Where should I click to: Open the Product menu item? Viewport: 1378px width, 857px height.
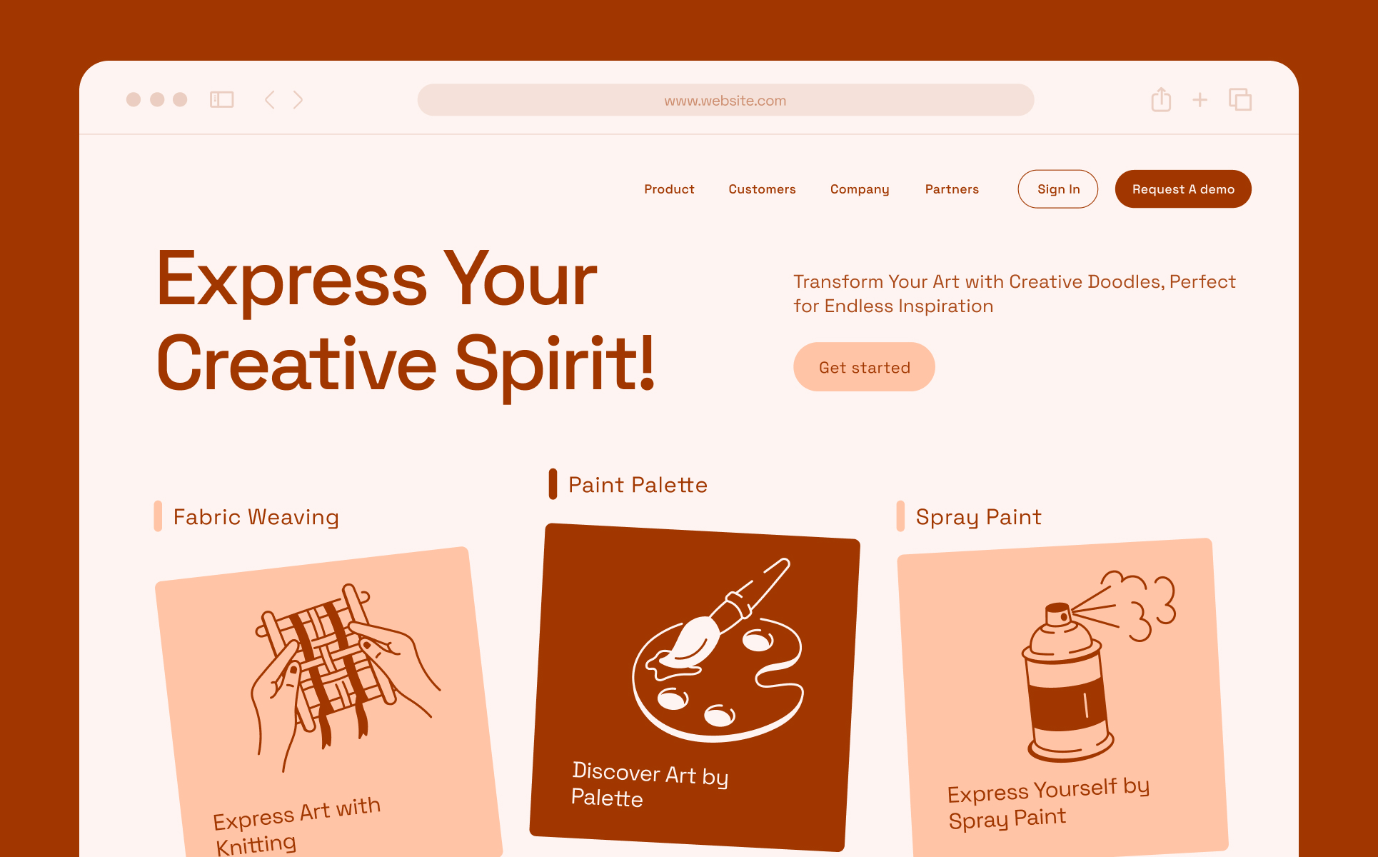(x=669, y=189)
